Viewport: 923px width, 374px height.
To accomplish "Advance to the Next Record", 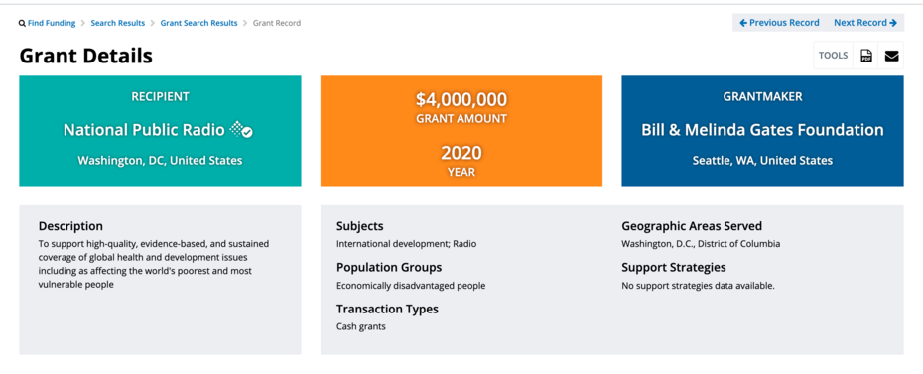I will click(865, 23).
